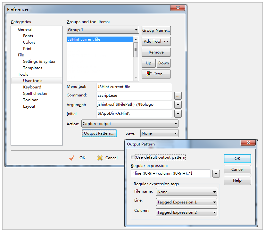The height and width of the screenshot is (232, 265).
Task: Click the Output Pattern... button
Action: (x=99, y=133)
